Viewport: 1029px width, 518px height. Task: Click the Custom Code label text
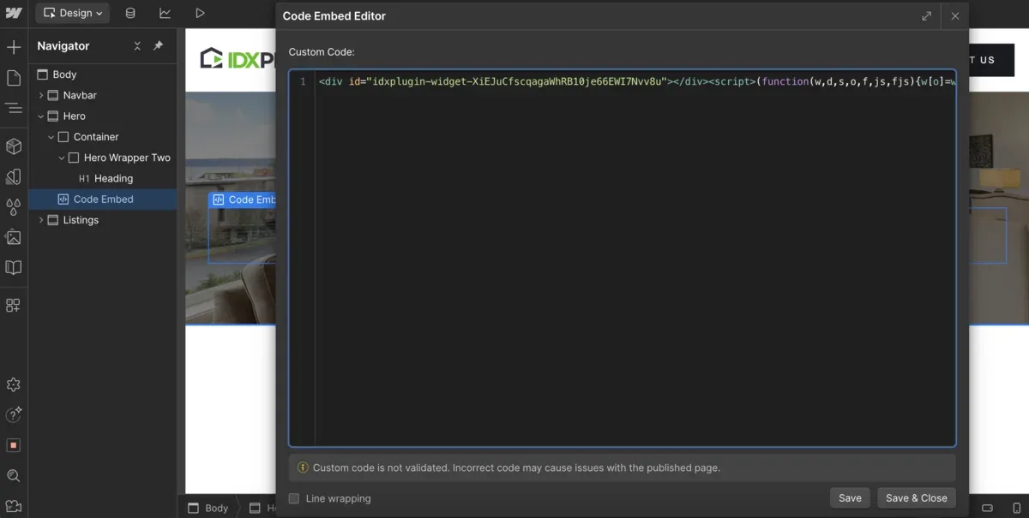[x=322, y=52]
